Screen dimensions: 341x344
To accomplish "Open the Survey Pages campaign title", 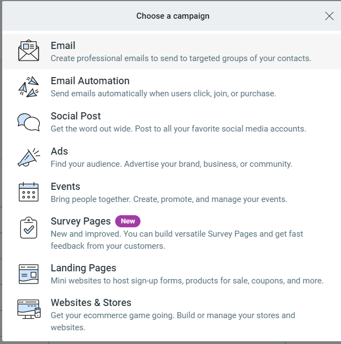I will pyautogui.click(x=80, y=221).
